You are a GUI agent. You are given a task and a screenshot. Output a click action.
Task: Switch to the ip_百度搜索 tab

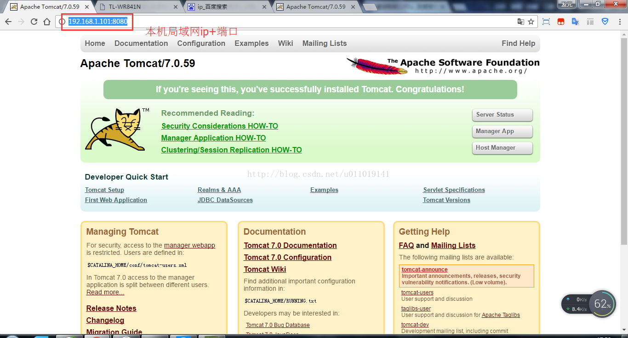(x=226, y=7)
